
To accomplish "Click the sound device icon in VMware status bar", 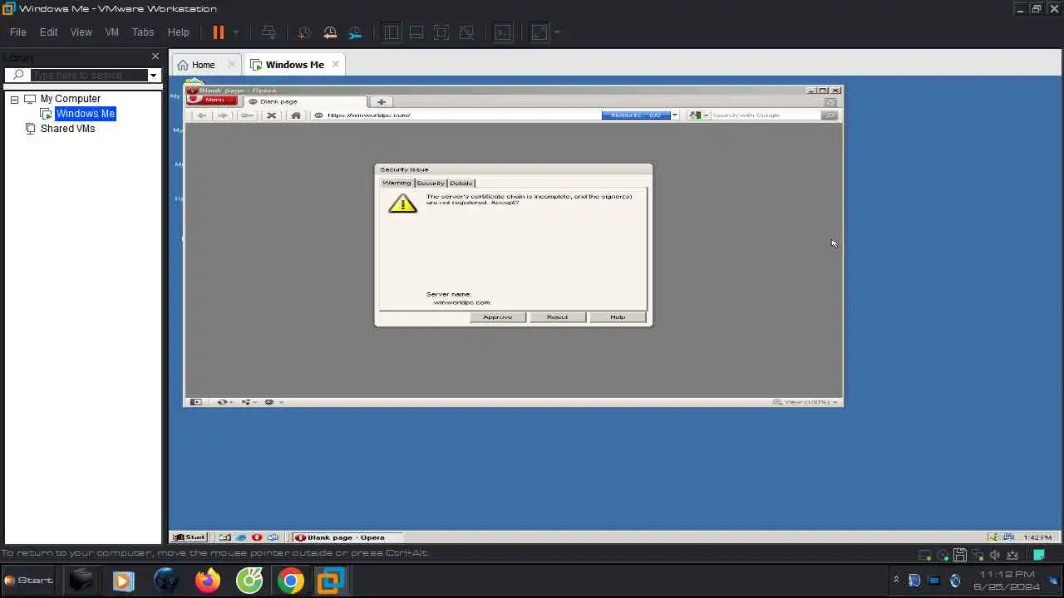I will [x=994, y=555].
